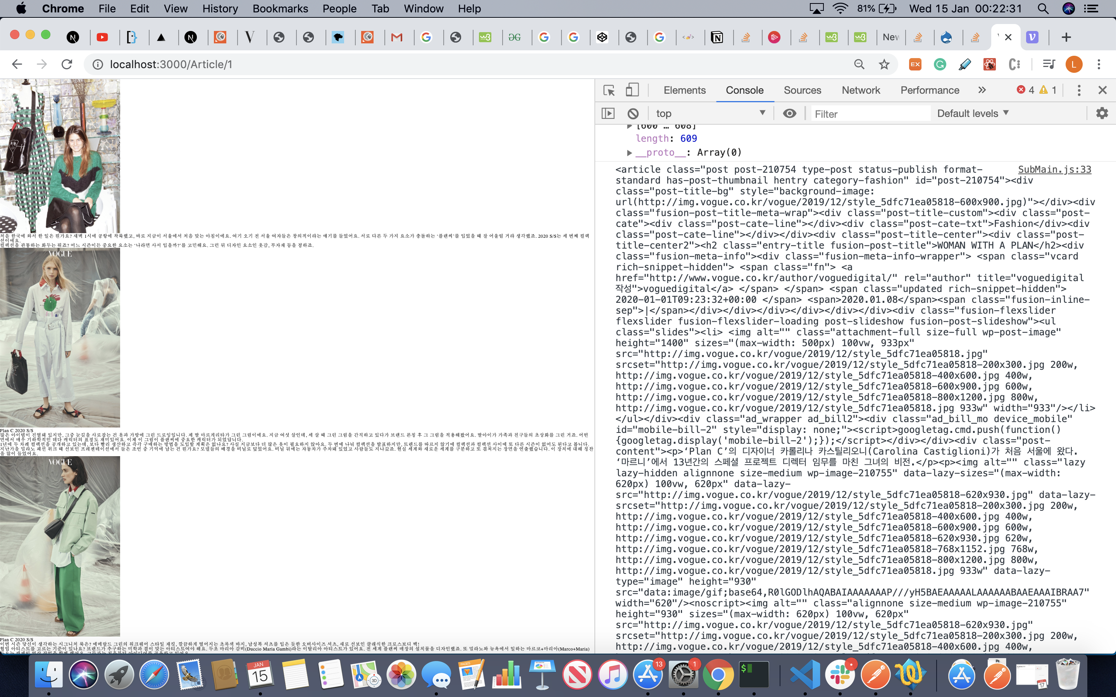
Task: Open the Chrome profile avatar L
Action: pyautogui.click(x=1074, y=65)
